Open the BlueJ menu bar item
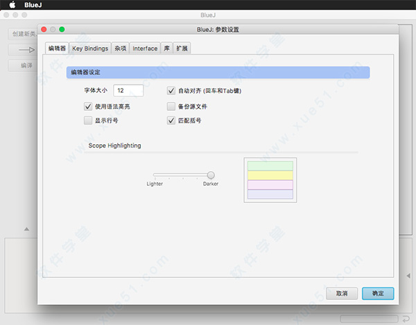This screenshot has width=416, height=325. tap(33, 5)
